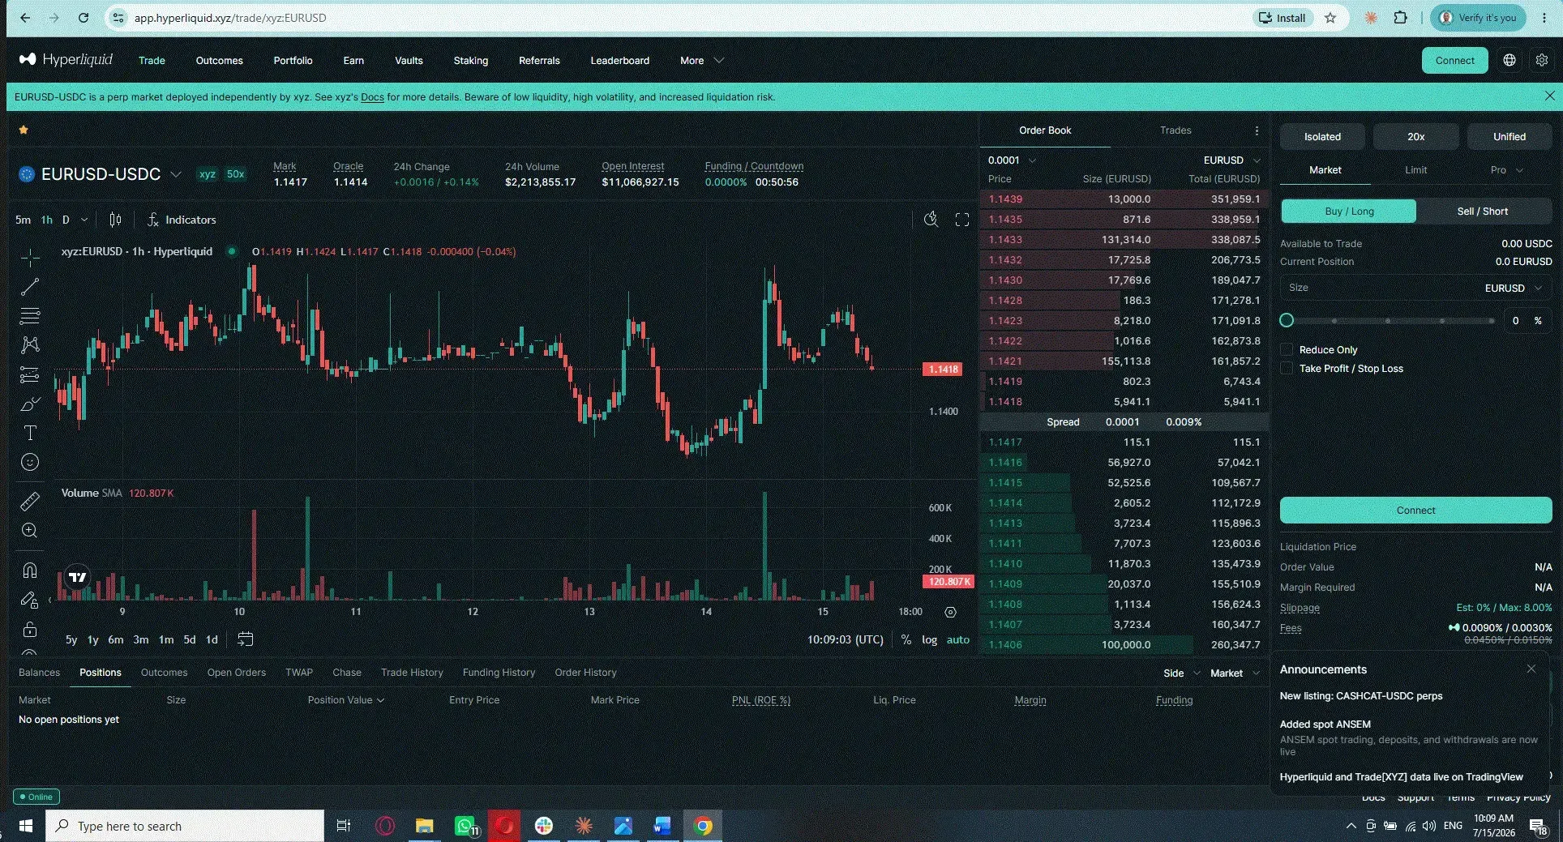Open the language globe menu
The image size is (1563, 842).
[x=1509, y=60]
